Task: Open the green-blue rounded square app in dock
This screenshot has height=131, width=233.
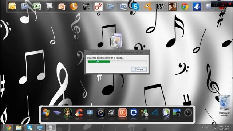Action: pyautogui.click(x=166, y=112)
